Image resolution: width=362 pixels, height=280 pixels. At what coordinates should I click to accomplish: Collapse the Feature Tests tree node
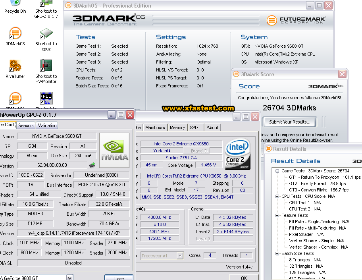[x=277, y=215]
